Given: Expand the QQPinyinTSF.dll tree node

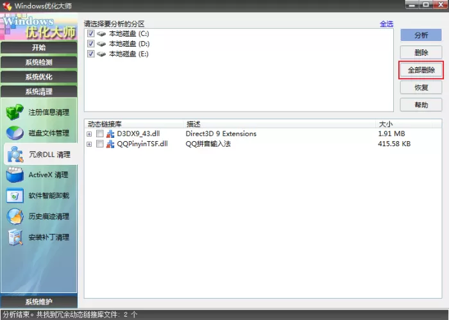Looking at the screenshot, I should click(89, 144).
